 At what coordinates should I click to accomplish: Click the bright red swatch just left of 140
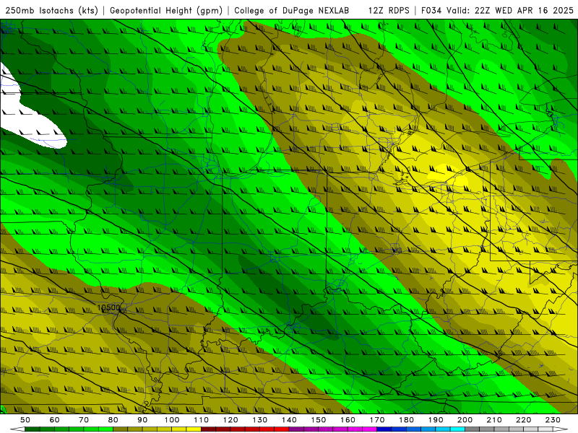(x=282, y=429)
